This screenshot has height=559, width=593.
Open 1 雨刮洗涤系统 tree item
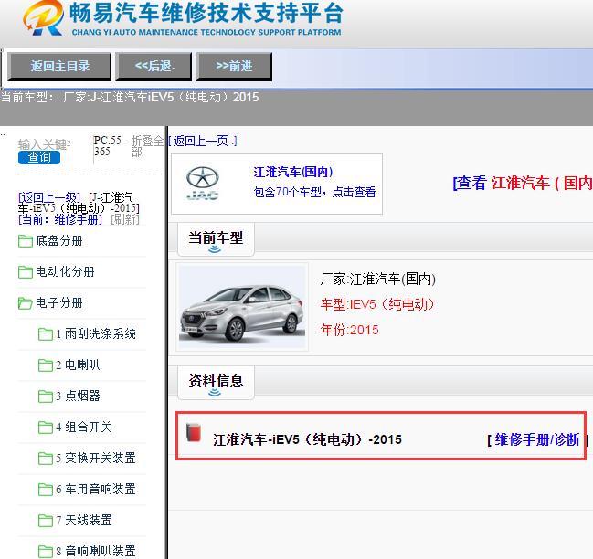(96, 334)
